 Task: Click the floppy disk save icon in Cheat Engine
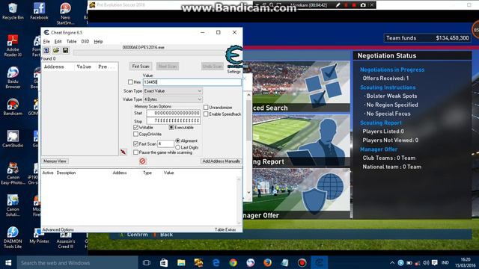click(x=65, y=50)
